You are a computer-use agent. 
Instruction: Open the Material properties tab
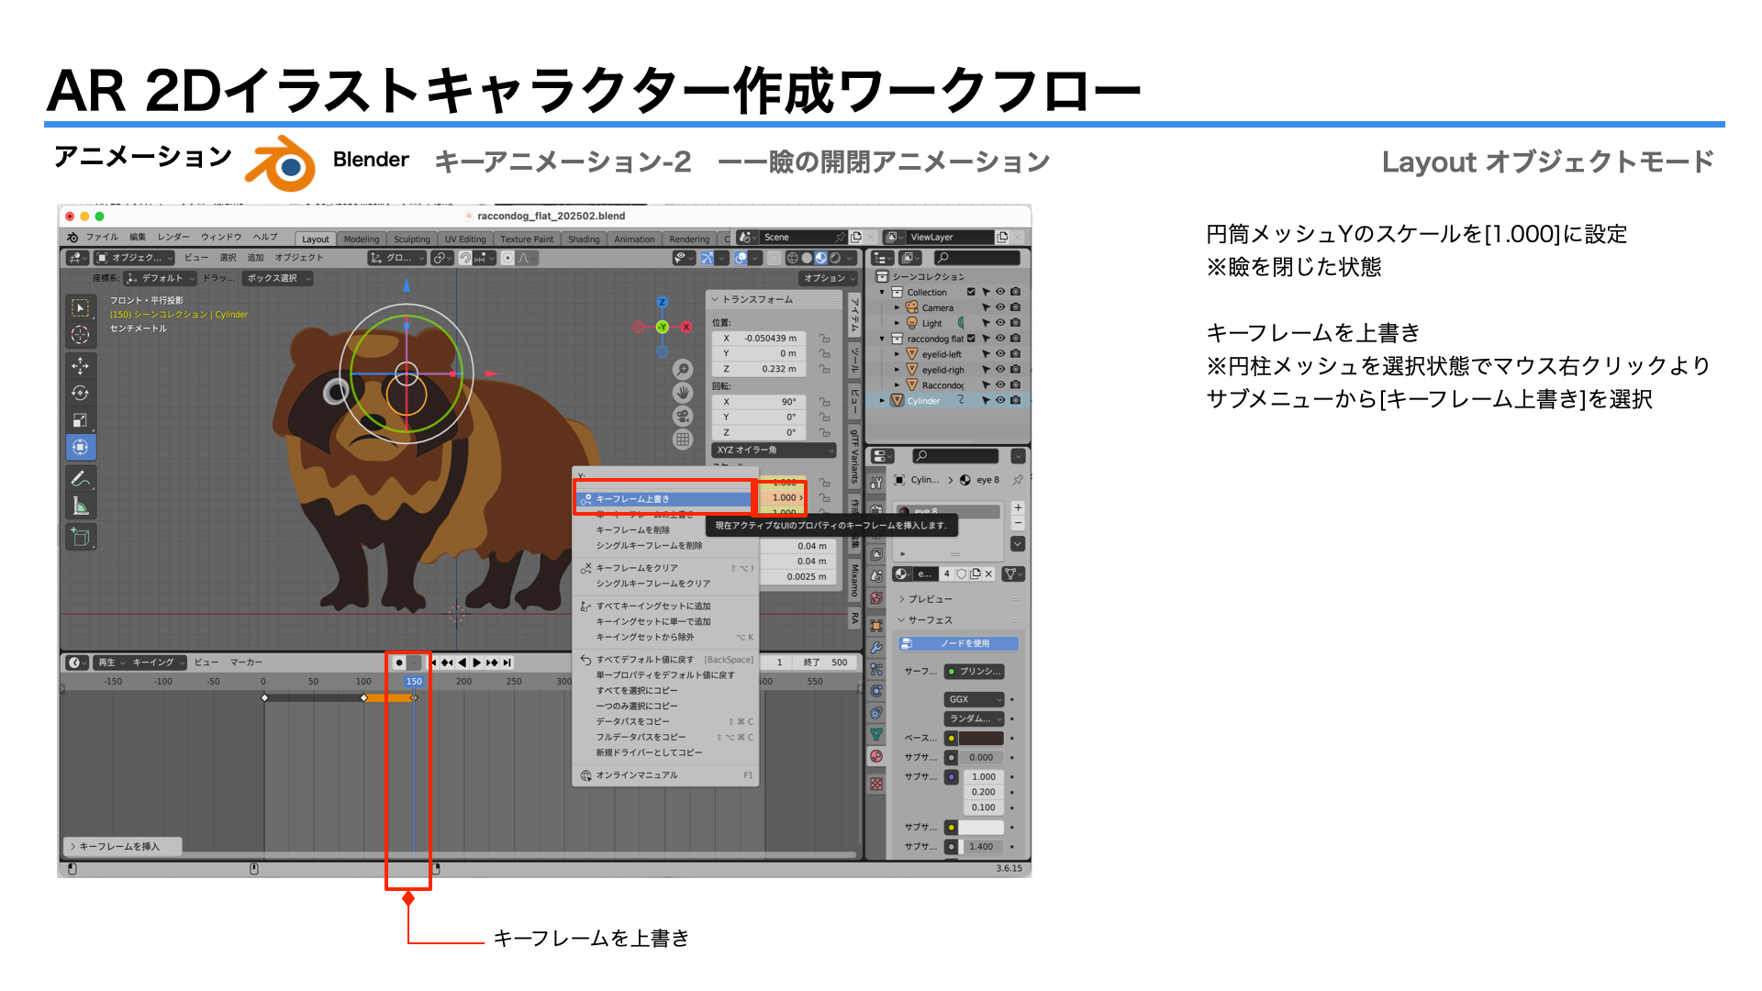pyautogui.click(x=876, y=756)
